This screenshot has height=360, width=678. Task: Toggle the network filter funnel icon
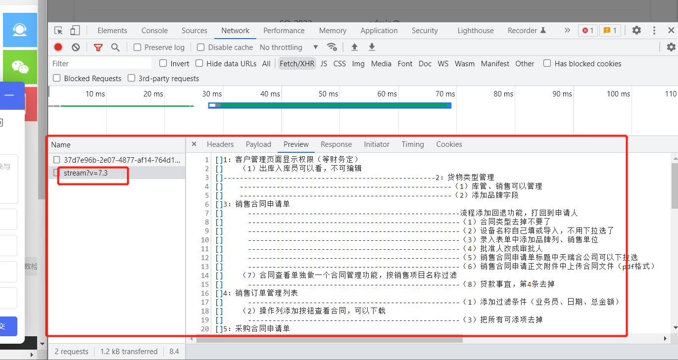coord(98,47)
